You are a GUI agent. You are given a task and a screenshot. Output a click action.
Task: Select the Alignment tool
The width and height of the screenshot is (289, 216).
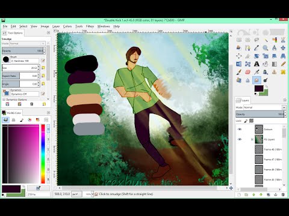[239, 56]
